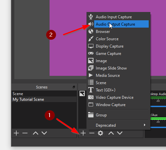Click the window icon for Window Capture
Image resolution: width=166 pixels, height=150 pixels.
click(x=91, y=104)
